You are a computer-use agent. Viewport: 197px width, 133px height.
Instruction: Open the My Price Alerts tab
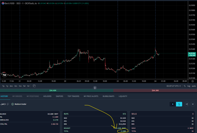click(x=91, y=96)
